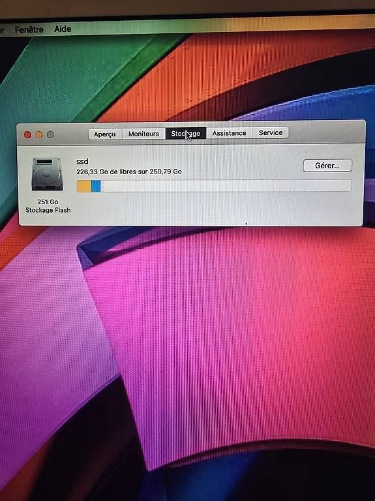Open the Aide menu
The image size is (375, 501).
click(63, 29)
